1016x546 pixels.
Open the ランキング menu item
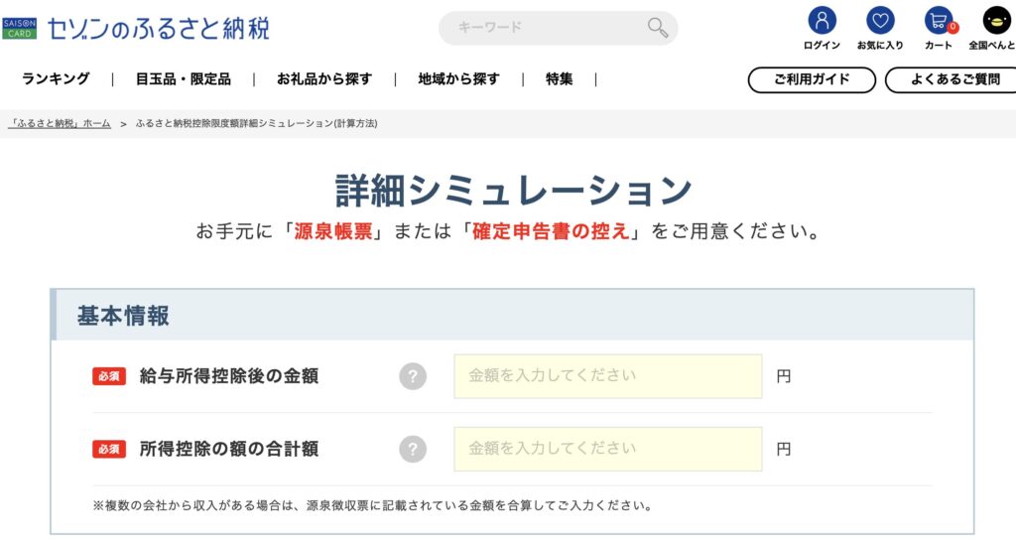pyautogui.click(x=56, y=79)
